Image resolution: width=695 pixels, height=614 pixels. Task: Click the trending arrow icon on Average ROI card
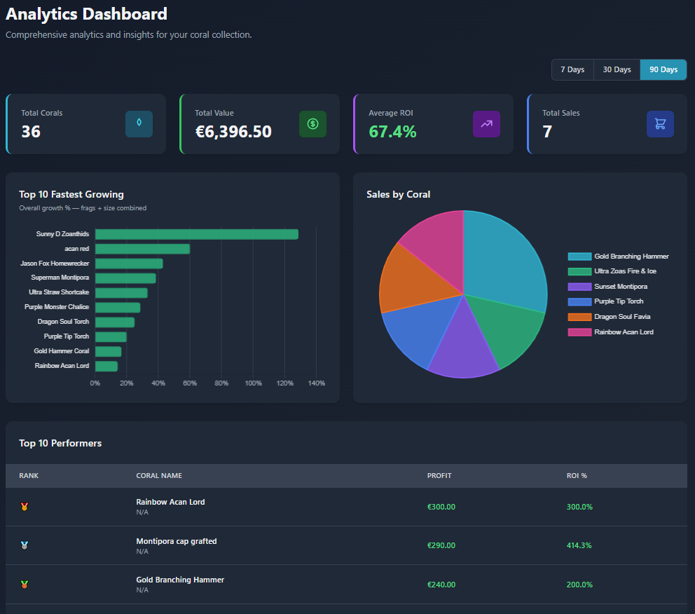(486, 123)
